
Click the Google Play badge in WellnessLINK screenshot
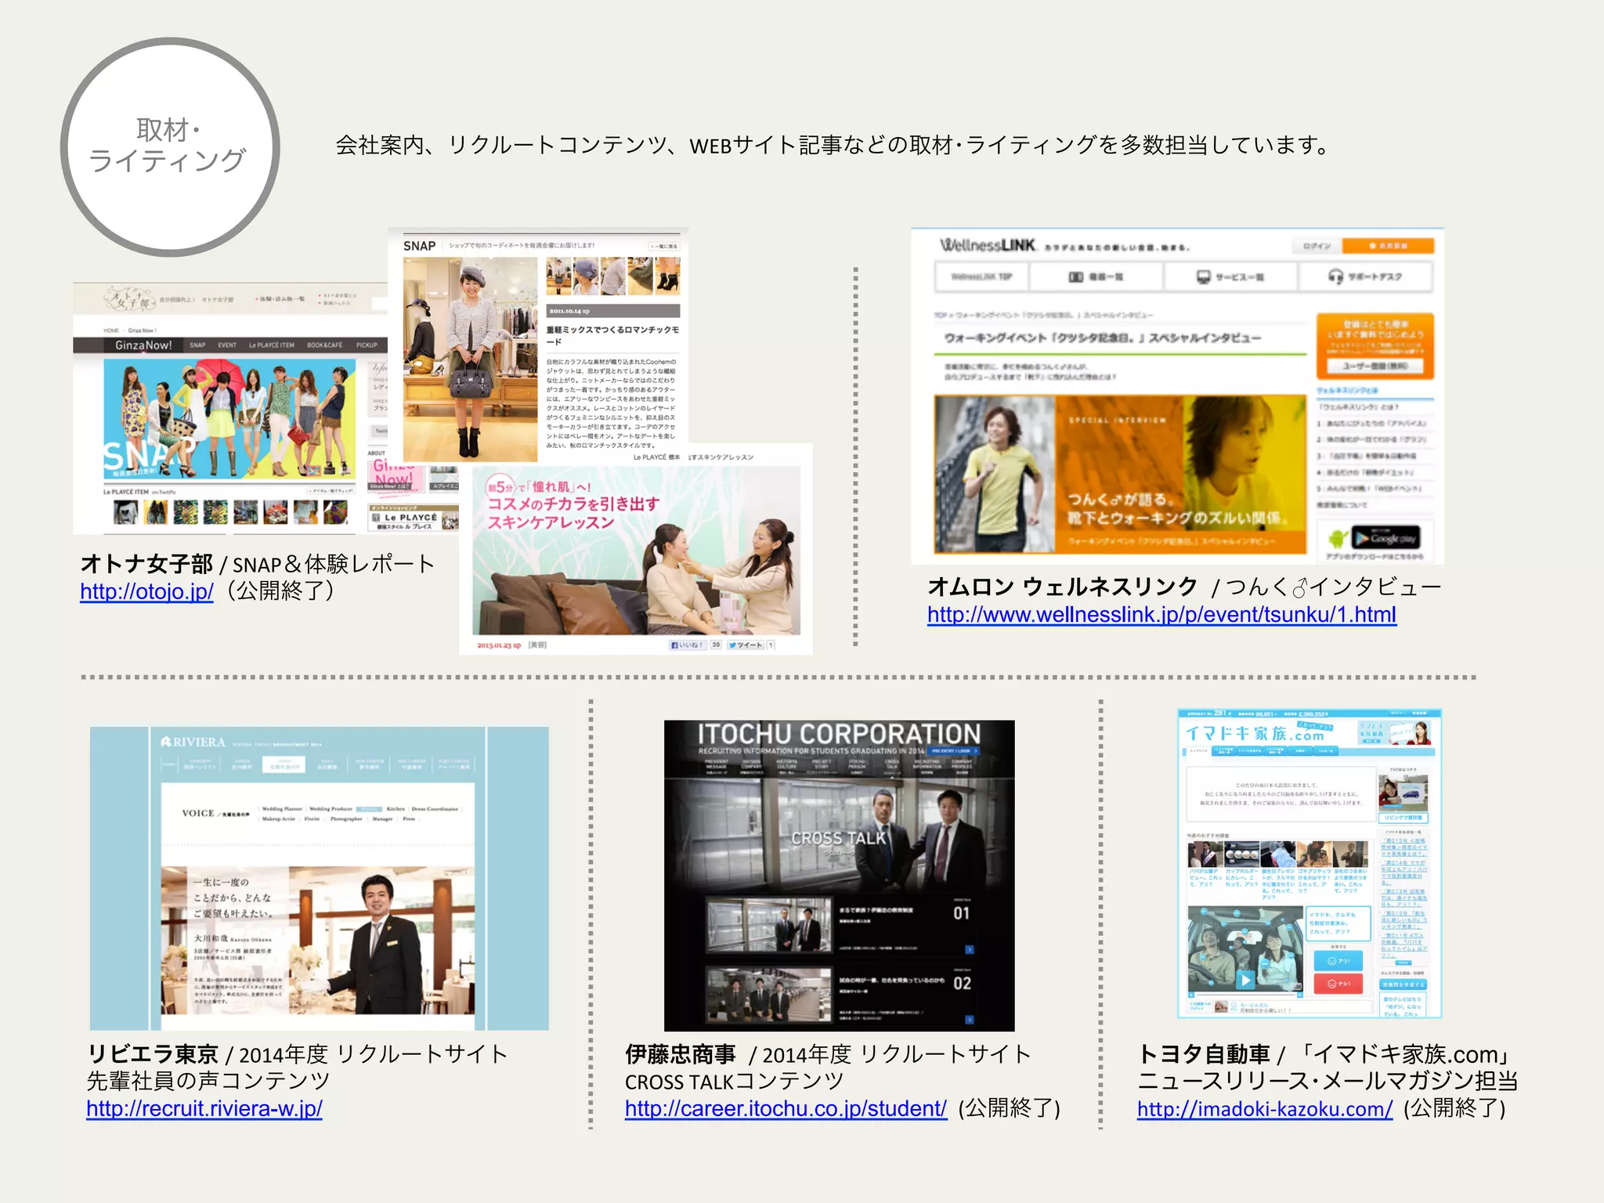1385,538
